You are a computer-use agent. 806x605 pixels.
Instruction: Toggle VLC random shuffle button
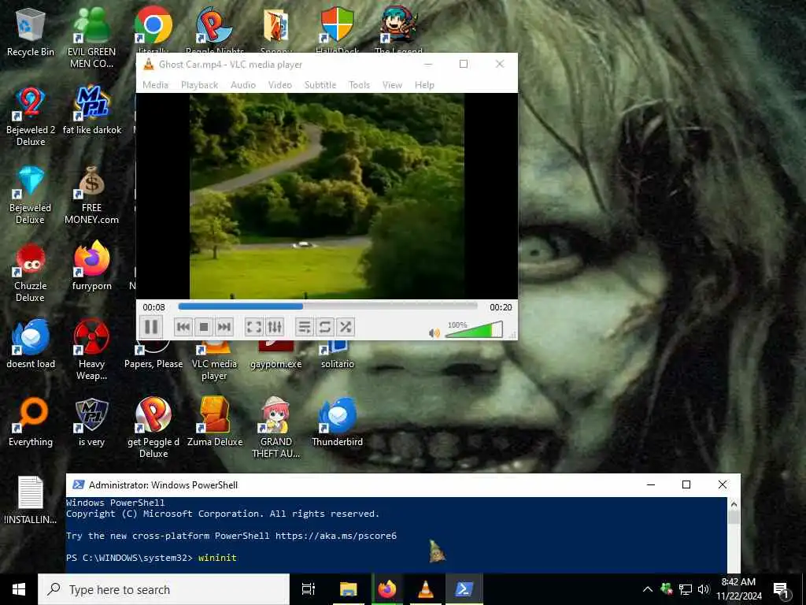click(346, 327)
